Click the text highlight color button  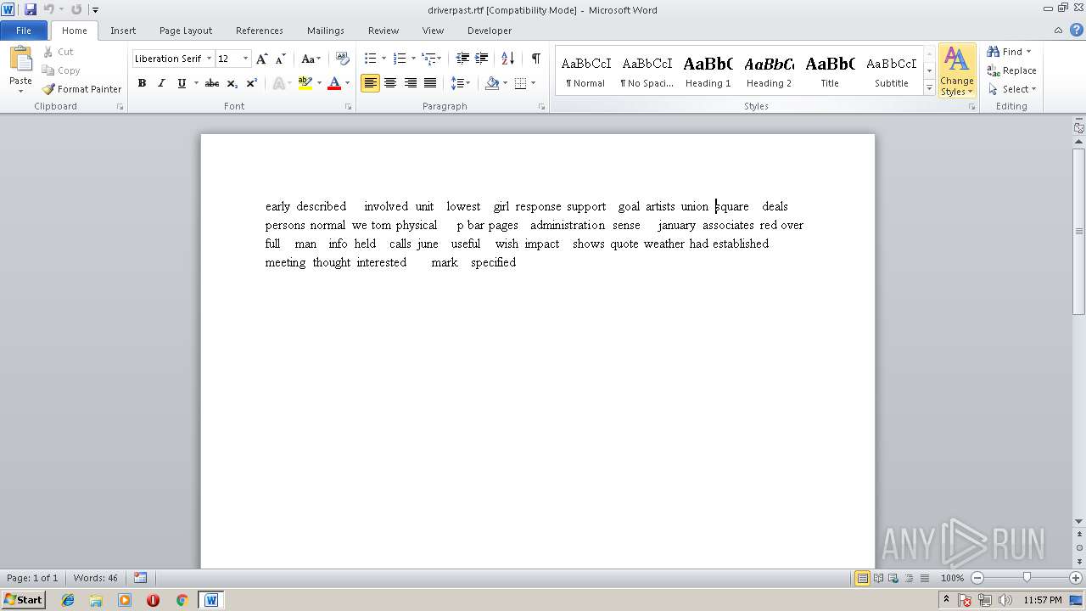coord(305,83)
